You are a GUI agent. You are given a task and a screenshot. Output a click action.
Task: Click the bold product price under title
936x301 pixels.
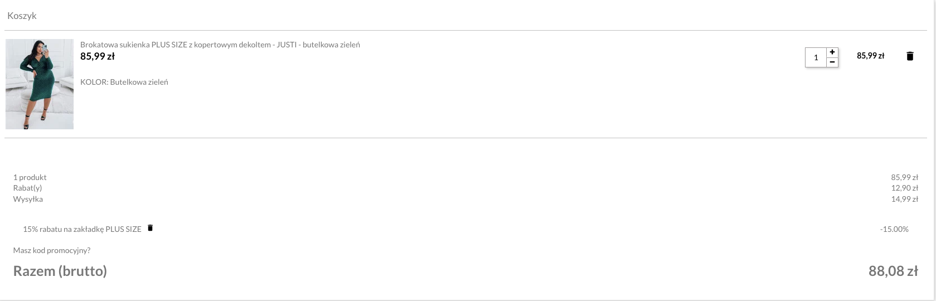98,56
